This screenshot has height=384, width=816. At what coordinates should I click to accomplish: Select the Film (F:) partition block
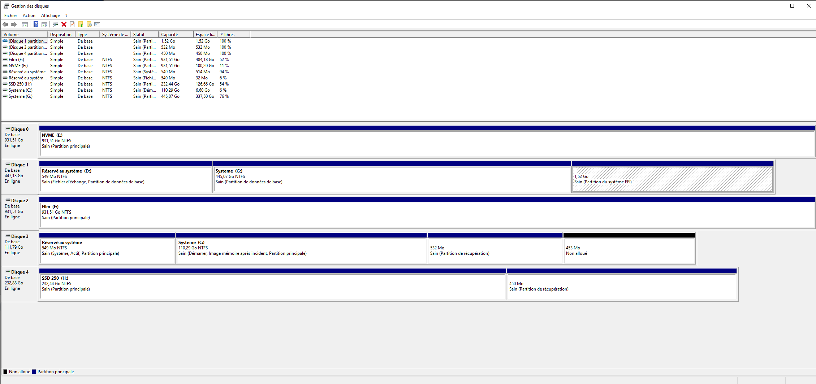pos(427,213)
